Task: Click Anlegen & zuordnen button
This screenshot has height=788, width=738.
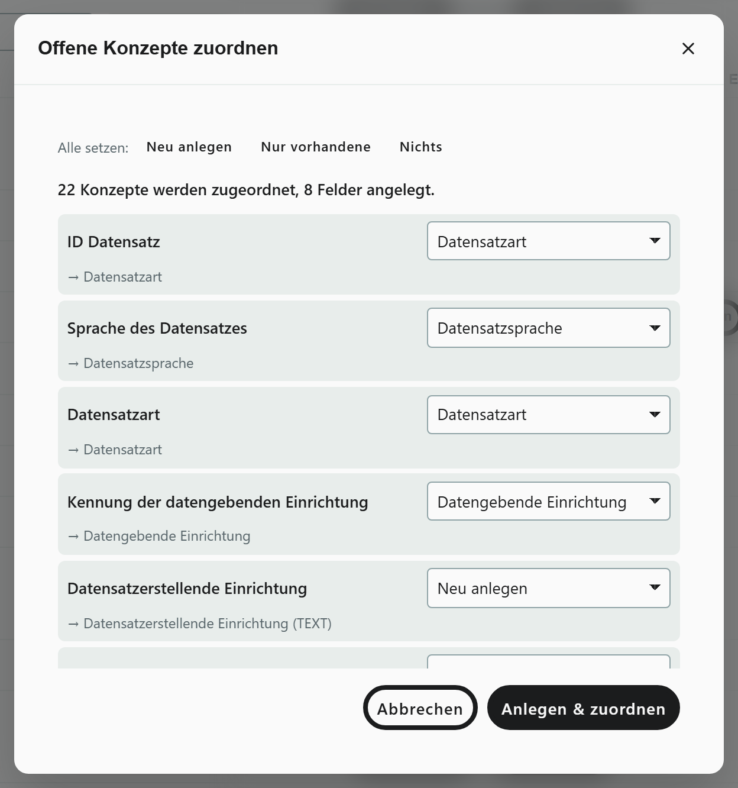Action: tap(583, 708)
